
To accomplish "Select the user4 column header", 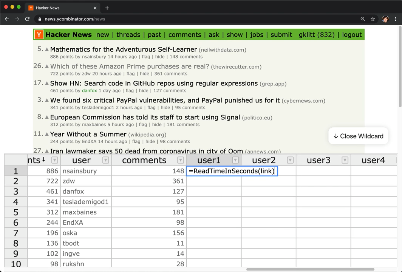I will (373, 160).
